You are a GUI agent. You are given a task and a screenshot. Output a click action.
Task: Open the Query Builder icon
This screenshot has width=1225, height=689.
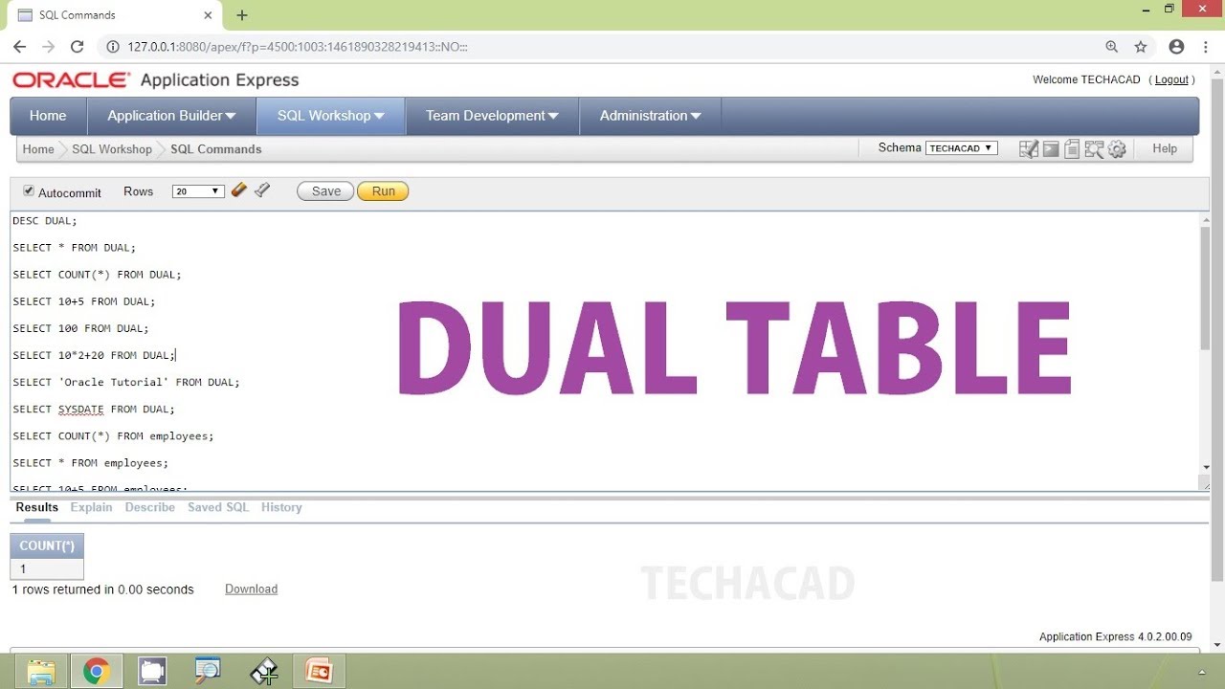click(x=1094, y=148)
